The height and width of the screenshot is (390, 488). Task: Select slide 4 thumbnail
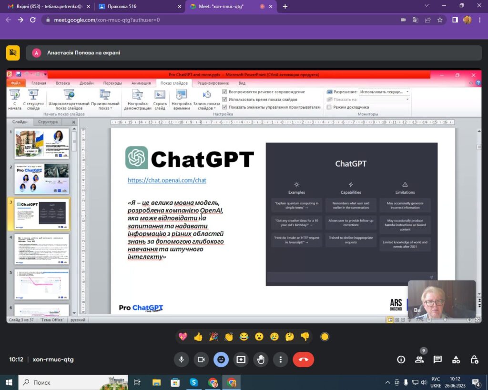click(42, 249)
